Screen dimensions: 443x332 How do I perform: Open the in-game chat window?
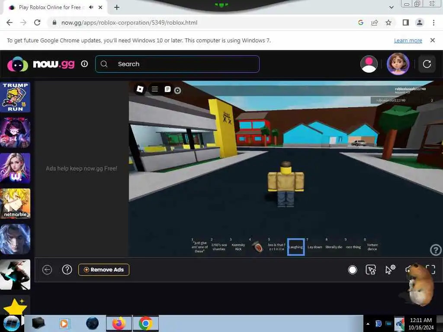click(x=167, y=89)
